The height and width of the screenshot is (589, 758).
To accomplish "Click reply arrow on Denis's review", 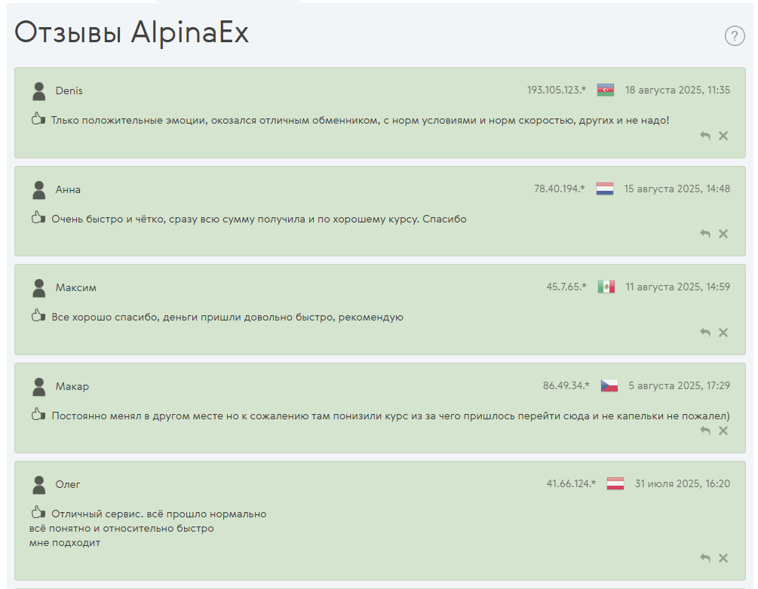I will (x=705, y=136).
